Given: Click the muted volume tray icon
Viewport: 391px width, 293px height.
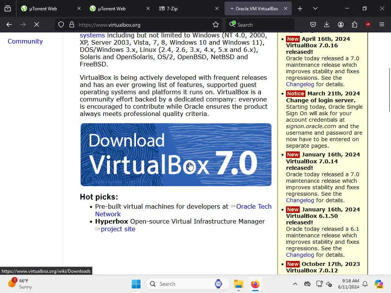Looking at the screenshot, I should [x=329, y=284].
